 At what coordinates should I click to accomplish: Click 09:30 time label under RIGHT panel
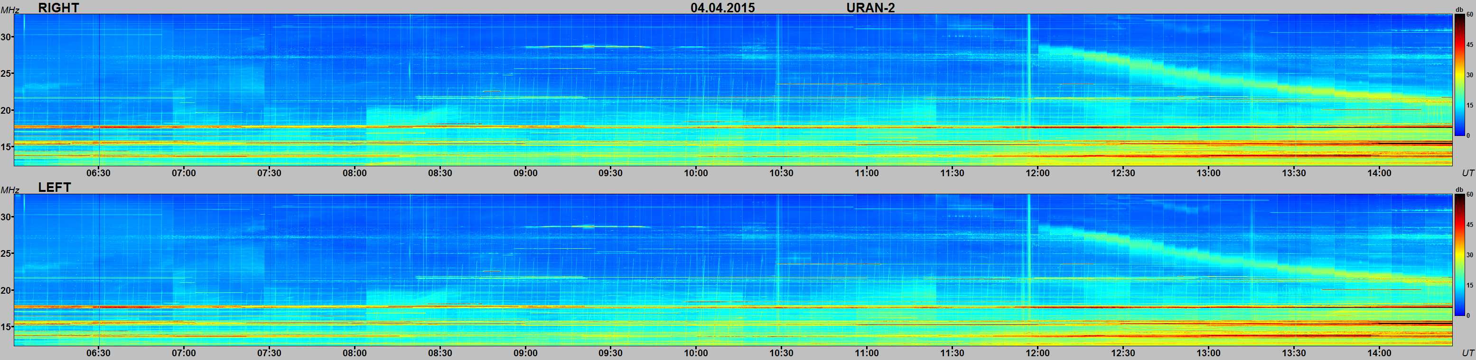click(611, 173)
